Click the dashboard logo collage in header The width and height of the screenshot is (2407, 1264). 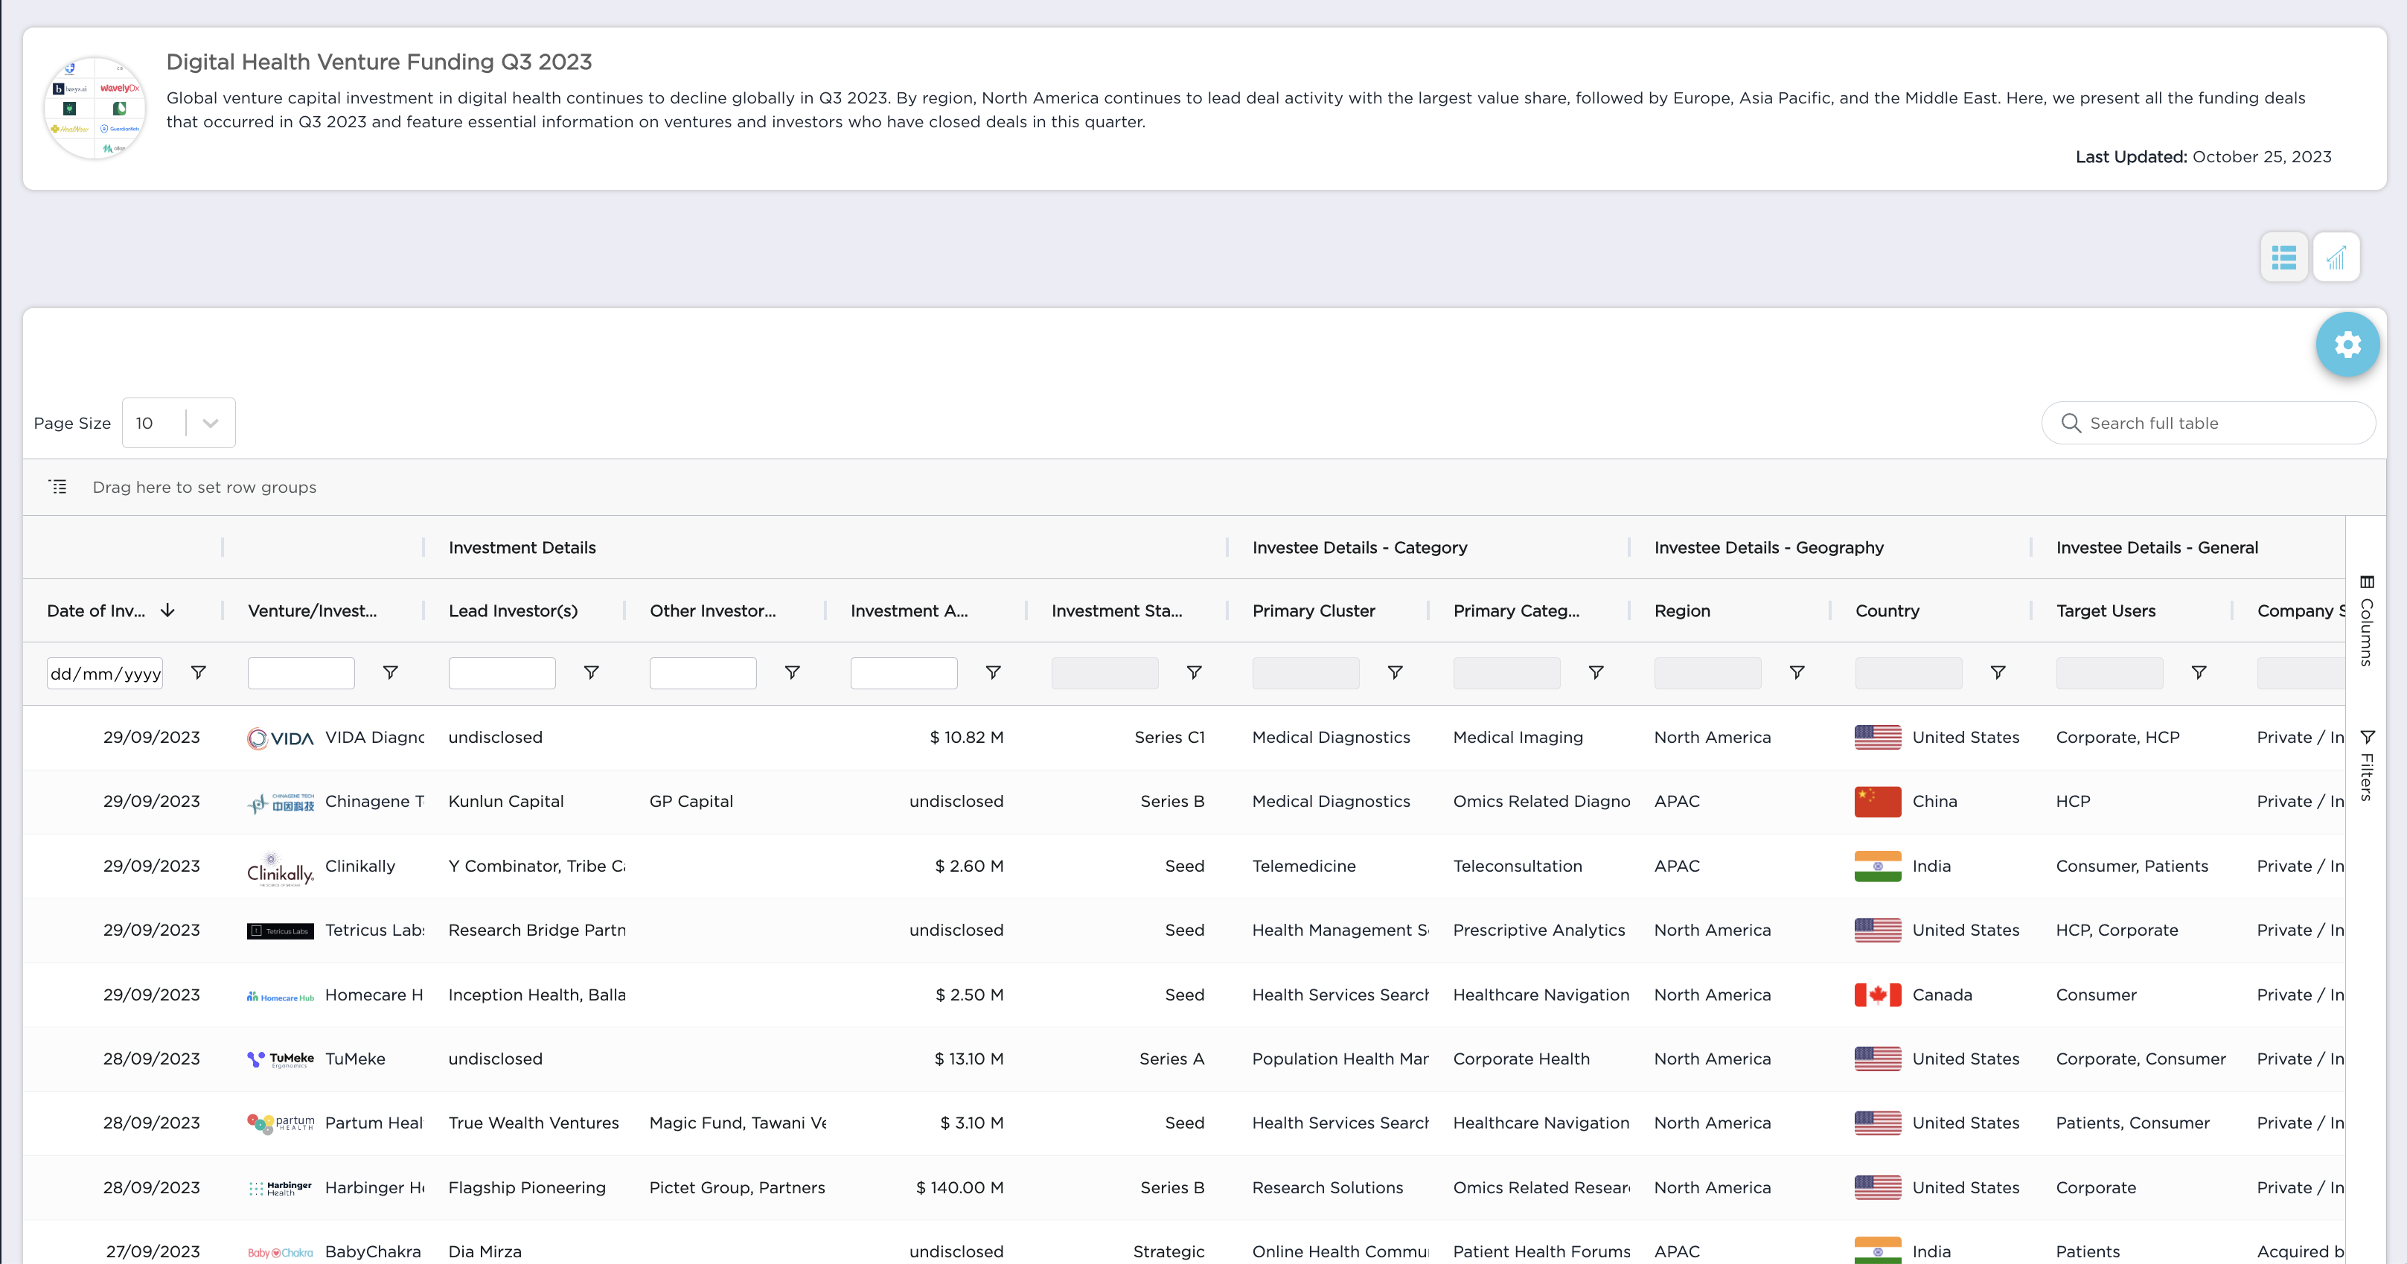tap(95, 109)
